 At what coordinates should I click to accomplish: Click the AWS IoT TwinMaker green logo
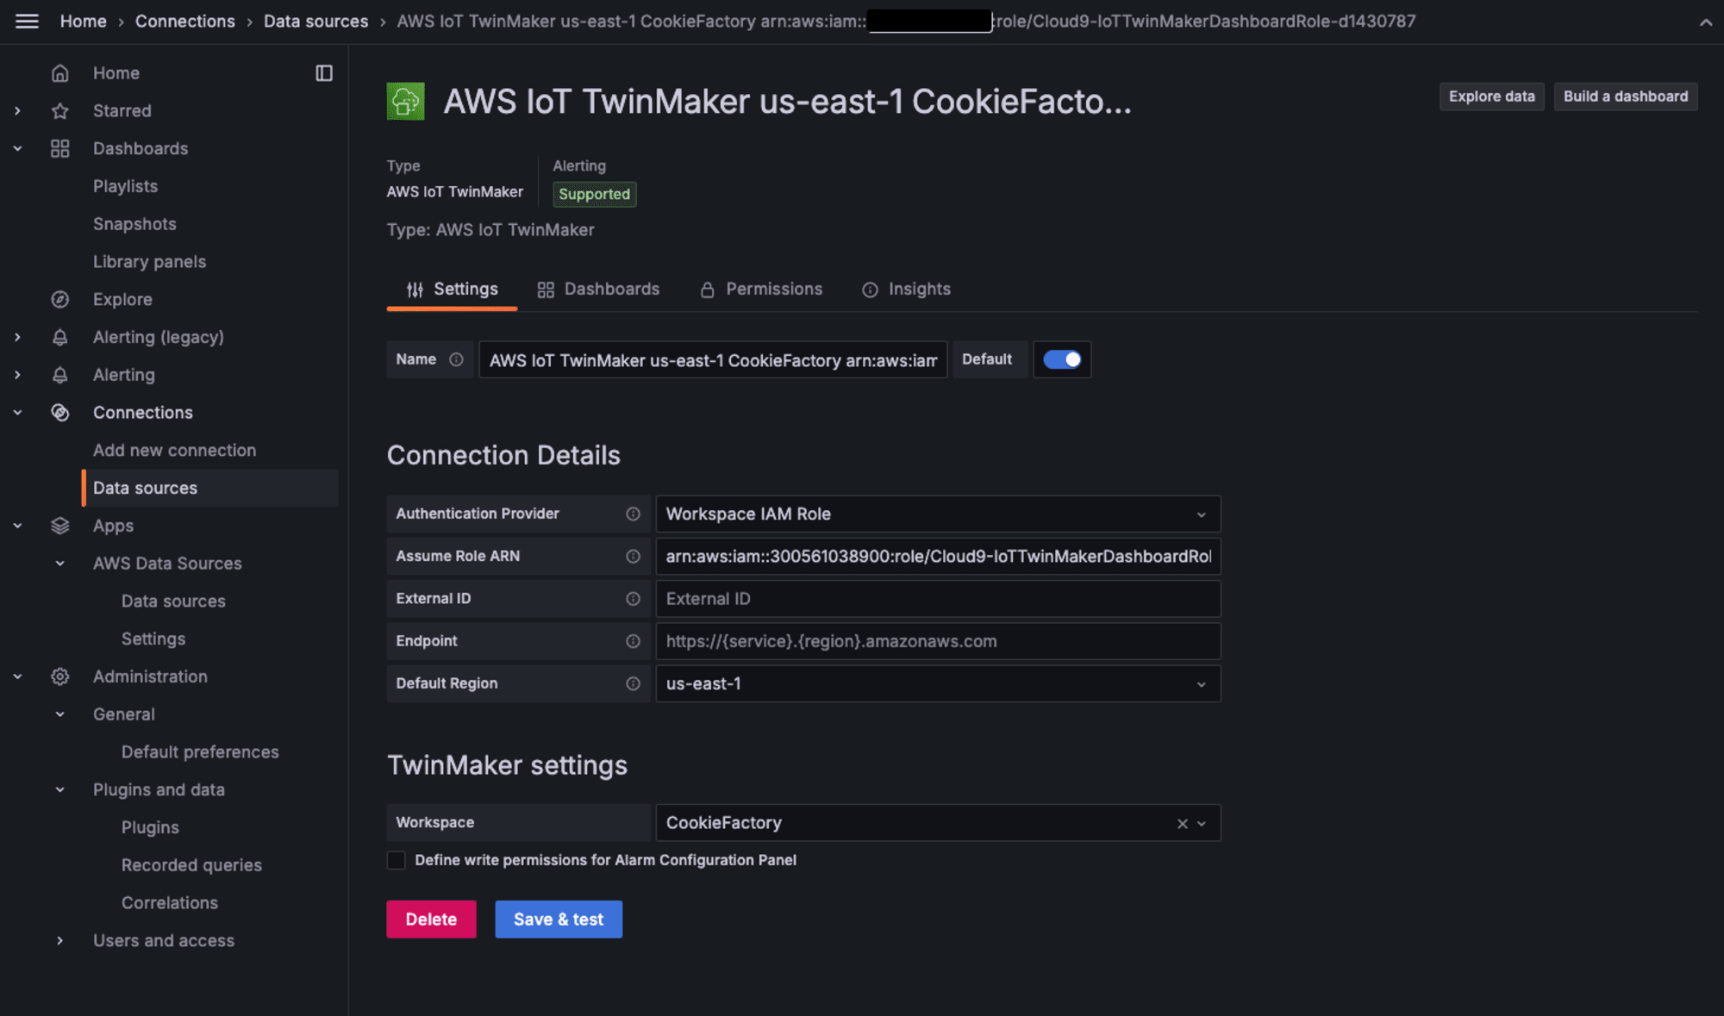pyautogui.click(x=405, y=102)
